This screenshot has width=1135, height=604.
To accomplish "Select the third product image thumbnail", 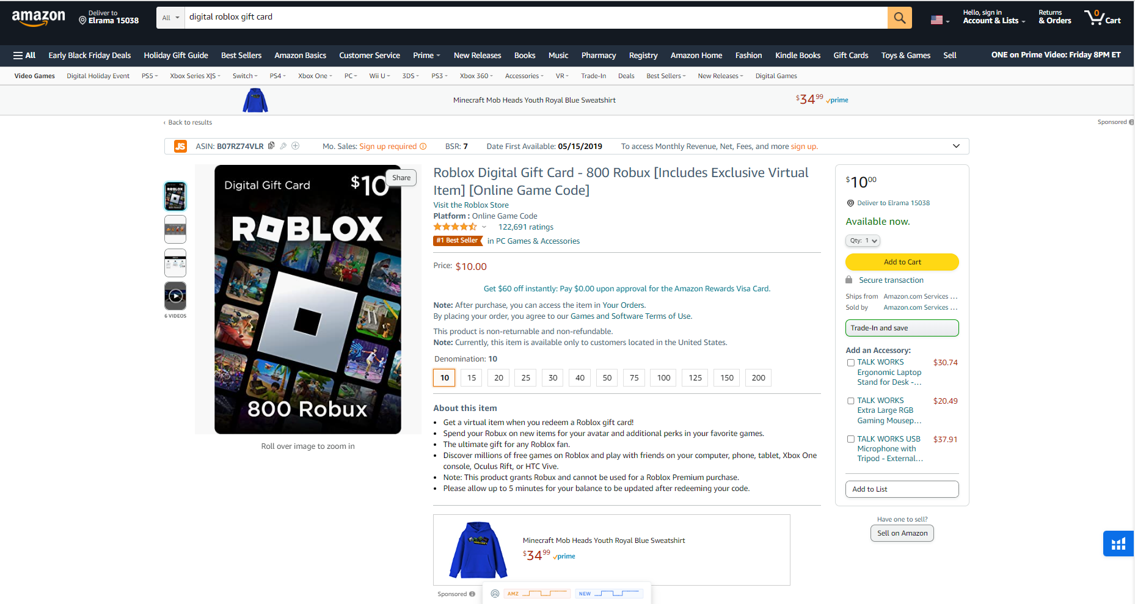I will pyautogui.click(x=175, y=263).
